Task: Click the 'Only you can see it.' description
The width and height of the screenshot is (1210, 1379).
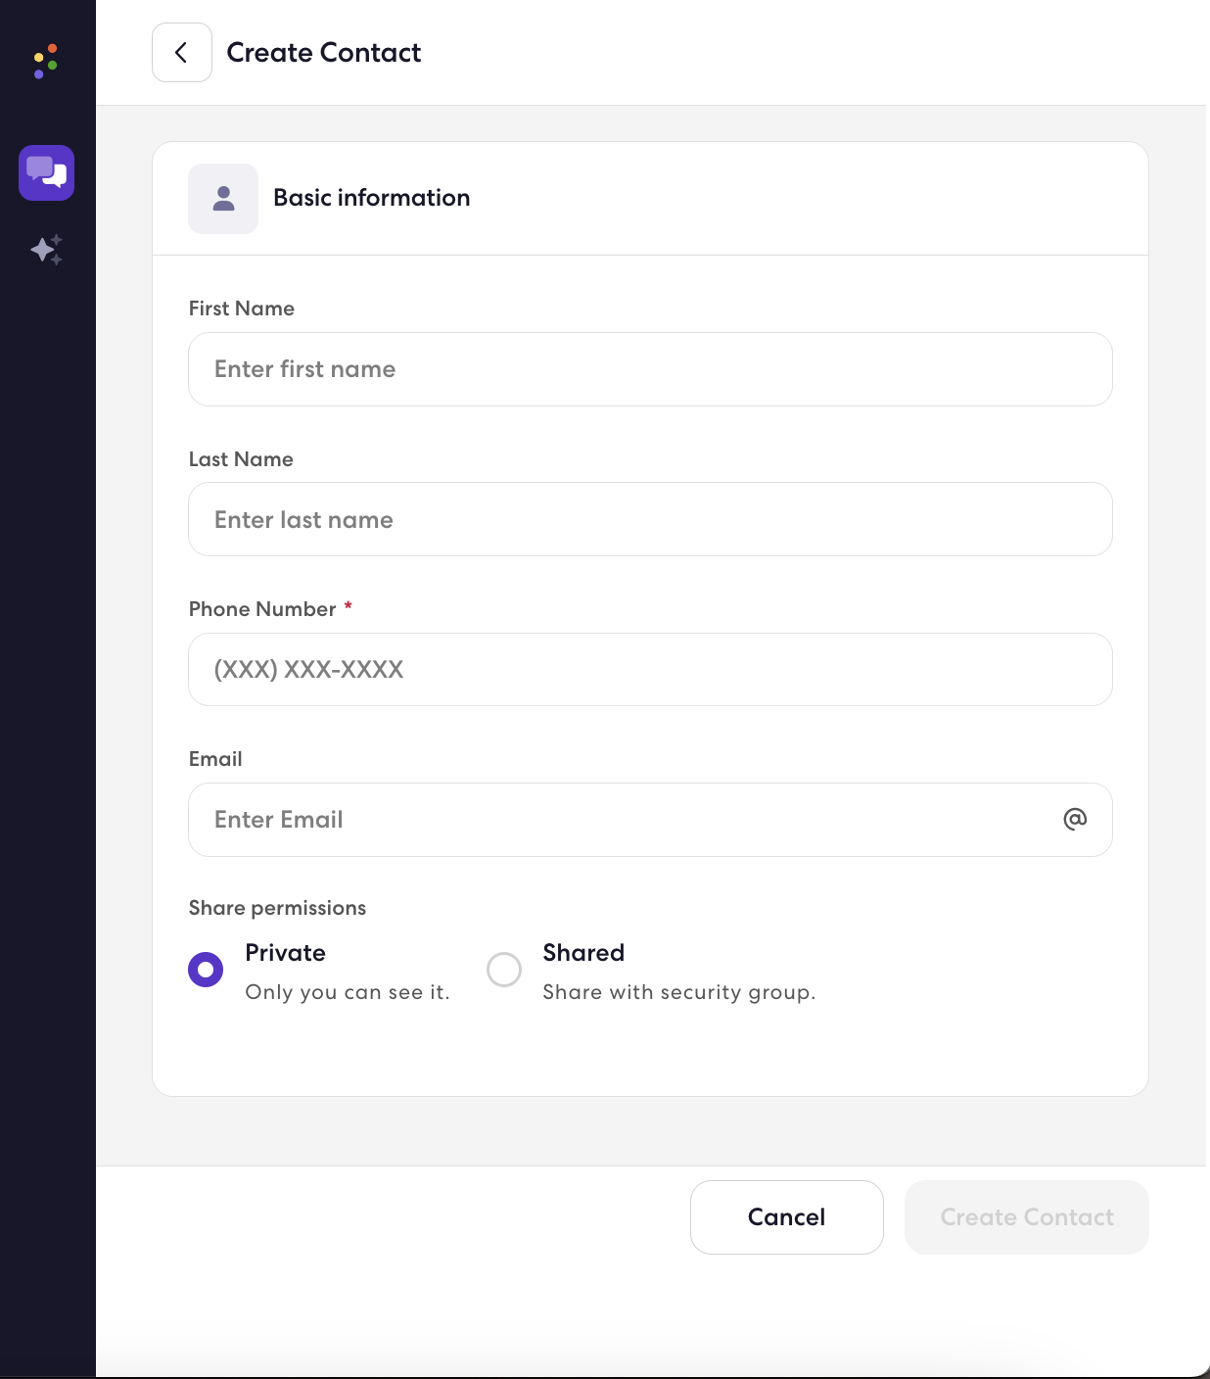Action: tap(348, 992)
